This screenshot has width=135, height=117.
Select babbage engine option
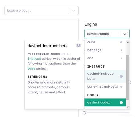tap(105, 50)
